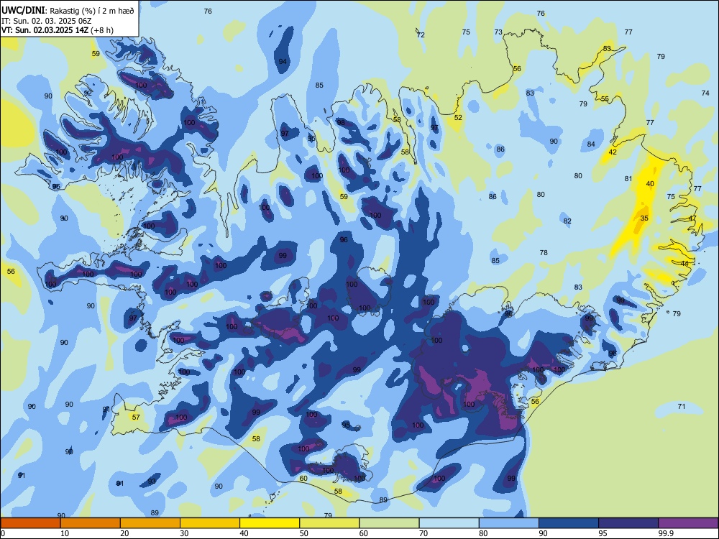
Task: Select the 30–40 golden color scale segment
Action: pyautogui.click(x=210, y=523)
